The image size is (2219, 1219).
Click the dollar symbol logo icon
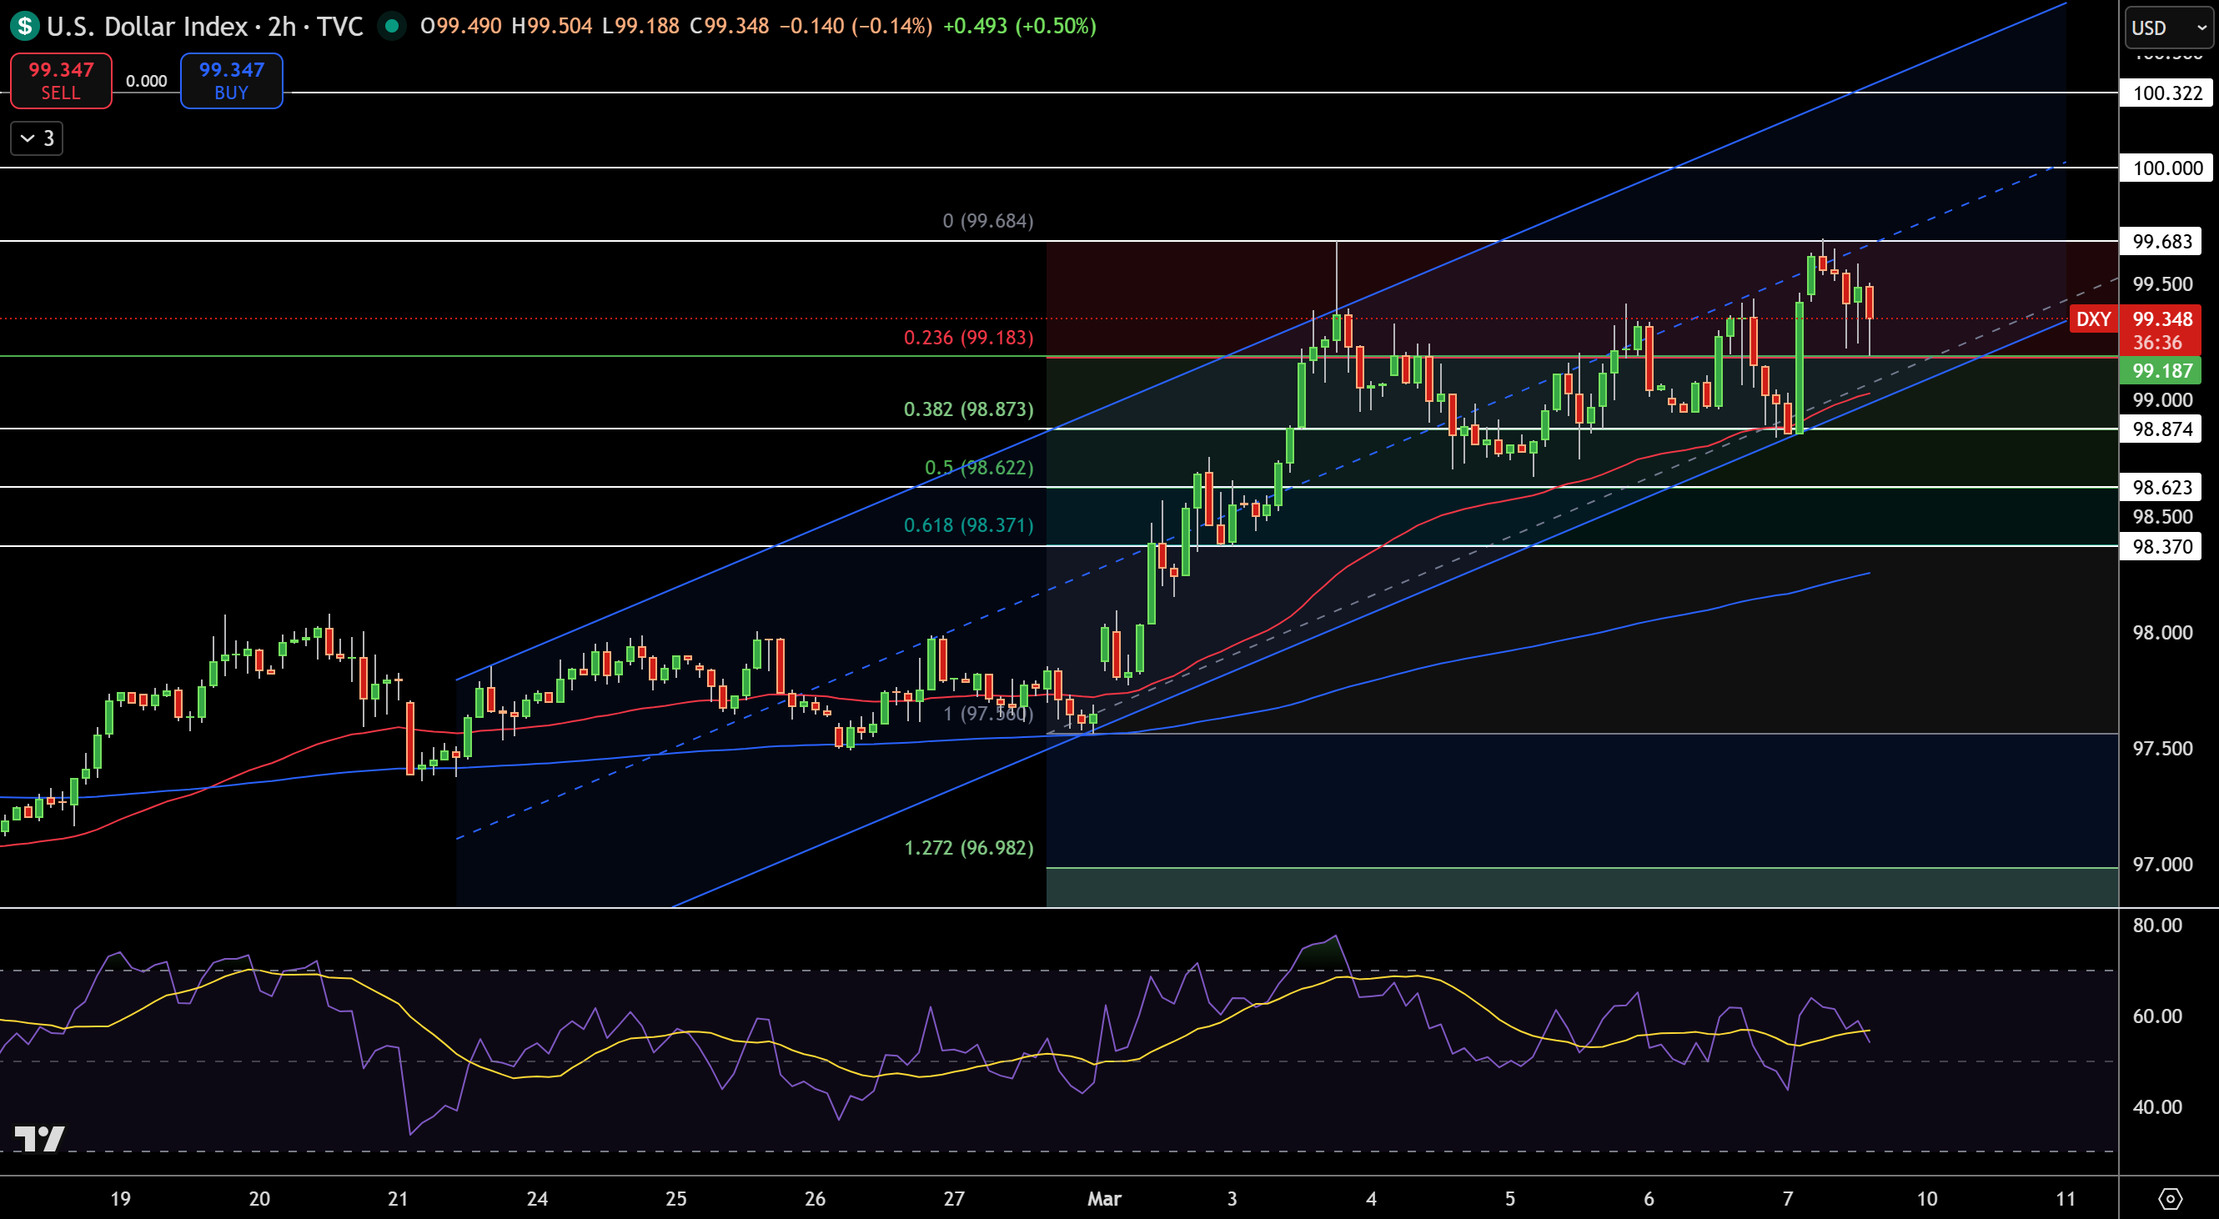coord(25,26)
